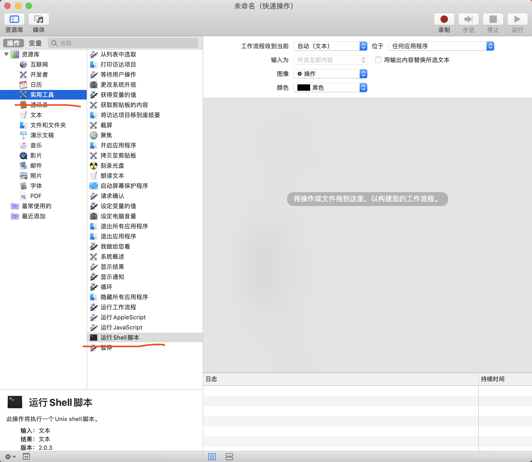Screen dimensions: 532x462
Task: Open the 媒体 media browser
Action: [39, 19]
